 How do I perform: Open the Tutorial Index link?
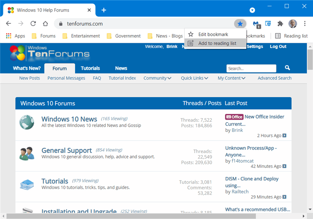coord(122,78)
